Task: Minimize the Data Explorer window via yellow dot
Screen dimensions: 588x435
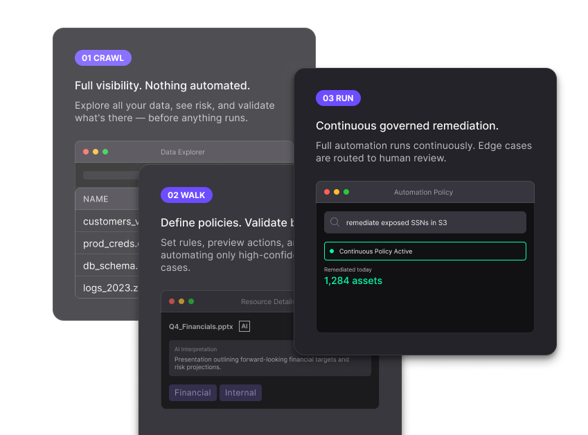Action: click(96, 152)
